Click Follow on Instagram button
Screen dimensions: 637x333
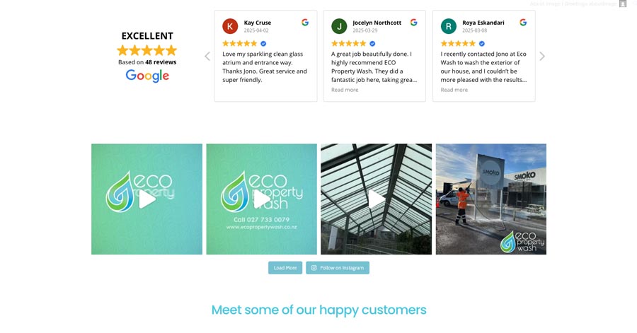coord(338,268)
